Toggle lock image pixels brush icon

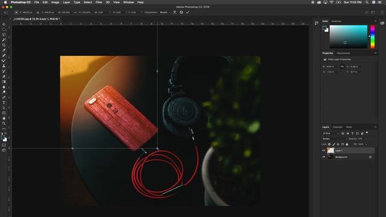coord(334,144)
